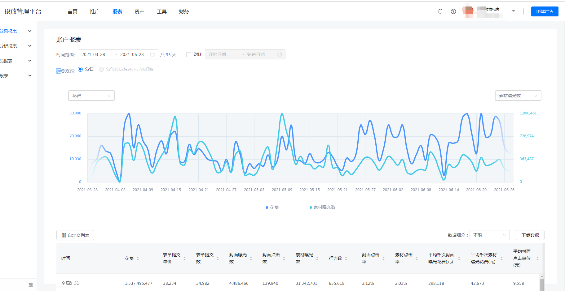The image size is (565, 291).
Task: Select the 分日 radio option
Action: [x=80, y=69]
